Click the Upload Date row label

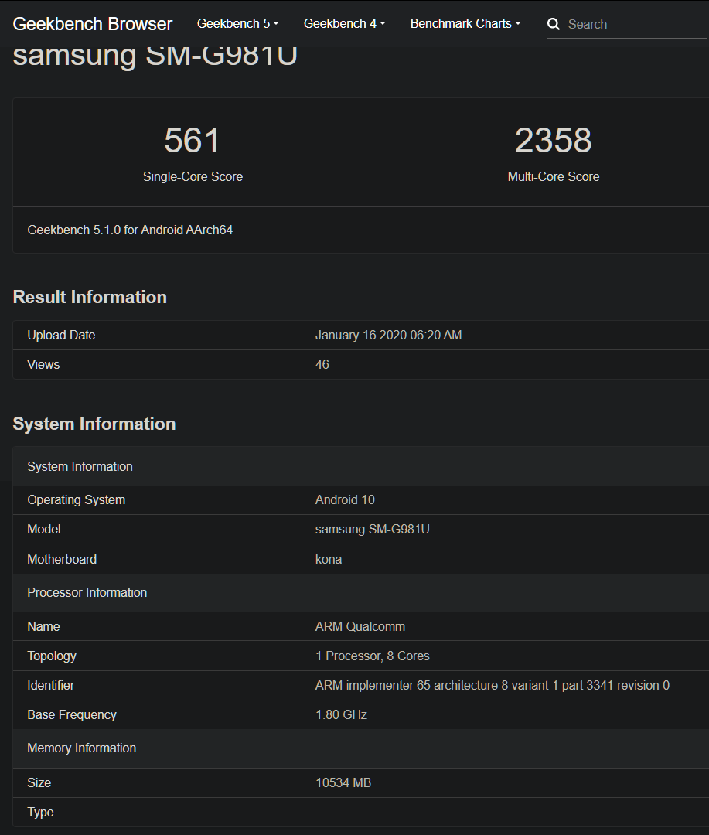coord(61,335)
